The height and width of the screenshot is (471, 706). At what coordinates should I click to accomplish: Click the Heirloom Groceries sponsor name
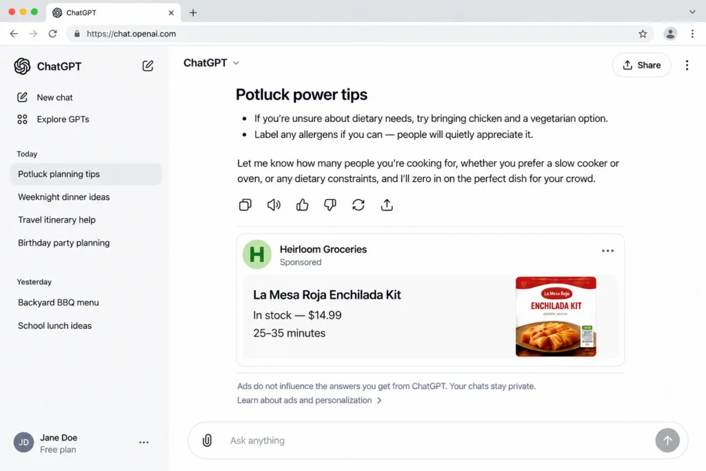point(323,250)
